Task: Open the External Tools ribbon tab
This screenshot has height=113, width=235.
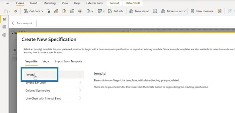Action: tap(95, 3)
